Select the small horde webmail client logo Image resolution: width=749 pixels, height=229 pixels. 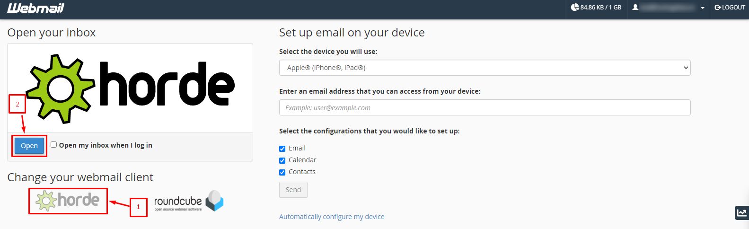coord(68,201)
